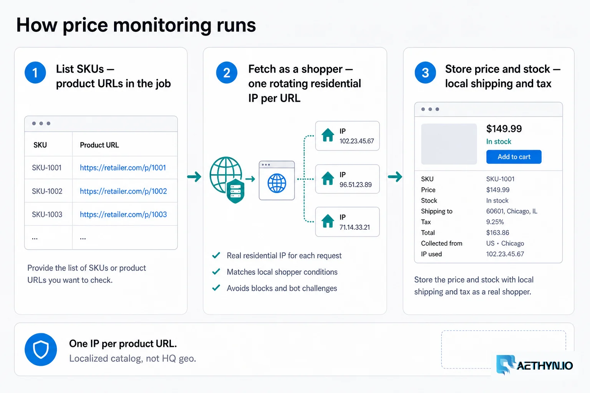Click the $163.86 total value
The width and height of the screenshot is (590, 393).
(498, 233)
